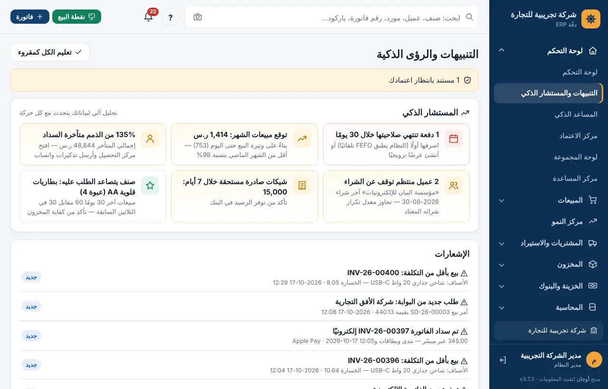608x389 pixels.
Task: Open the شيكات صادرة مستحقة خلال 7 أيام card
Action: point(245,196)
